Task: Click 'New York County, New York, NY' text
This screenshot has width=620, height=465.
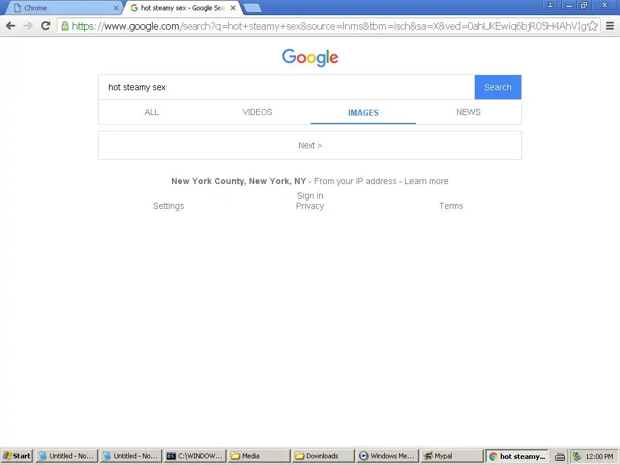Action: (239, 181)
